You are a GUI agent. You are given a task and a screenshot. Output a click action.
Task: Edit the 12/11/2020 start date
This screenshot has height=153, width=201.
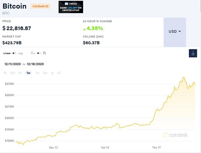click(13, 64)
